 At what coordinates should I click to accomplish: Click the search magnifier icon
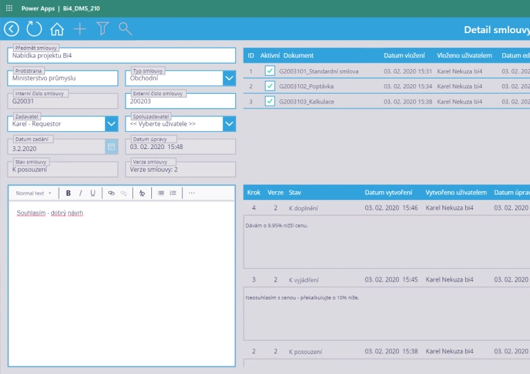(x=125, y=28)
